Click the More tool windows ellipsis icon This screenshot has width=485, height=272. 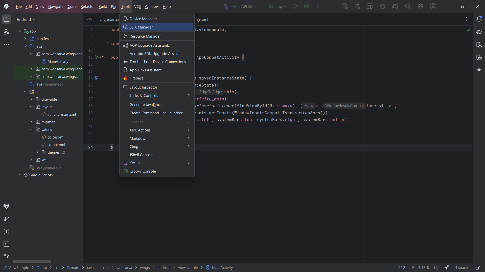6,45
